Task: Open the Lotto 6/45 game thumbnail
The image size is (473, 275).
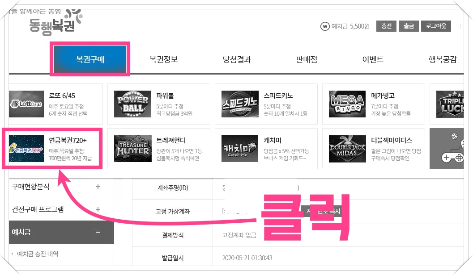Action: [x=26, y=104]
